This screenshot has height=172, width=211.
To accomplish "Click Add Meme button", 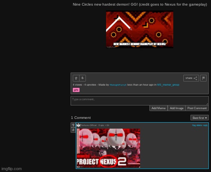I will click(158, 108).
